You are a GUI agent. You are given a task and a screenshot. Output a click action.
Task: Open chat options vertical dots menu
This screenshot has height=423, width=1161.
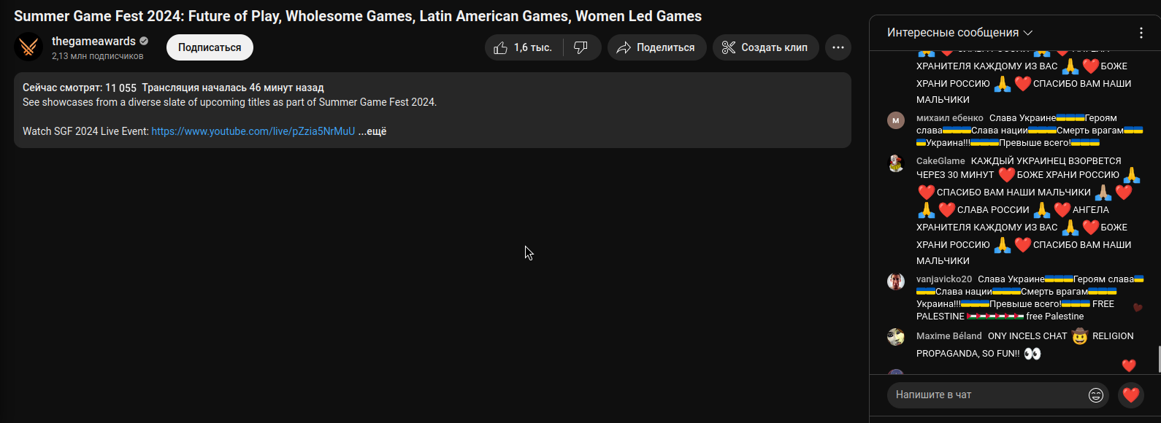(1141, 33)
